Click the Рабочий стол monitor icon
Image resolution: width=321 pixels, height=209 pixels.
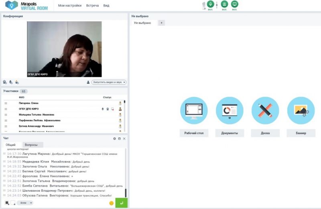194,111
